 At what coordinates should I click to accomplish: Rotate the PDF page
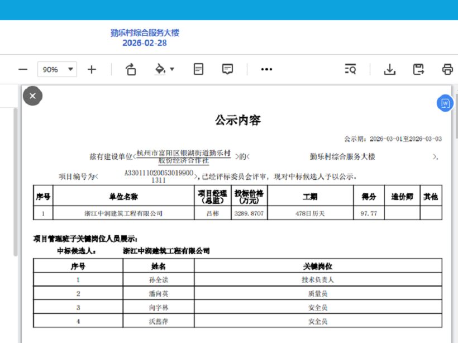click(x=131, y=69)
